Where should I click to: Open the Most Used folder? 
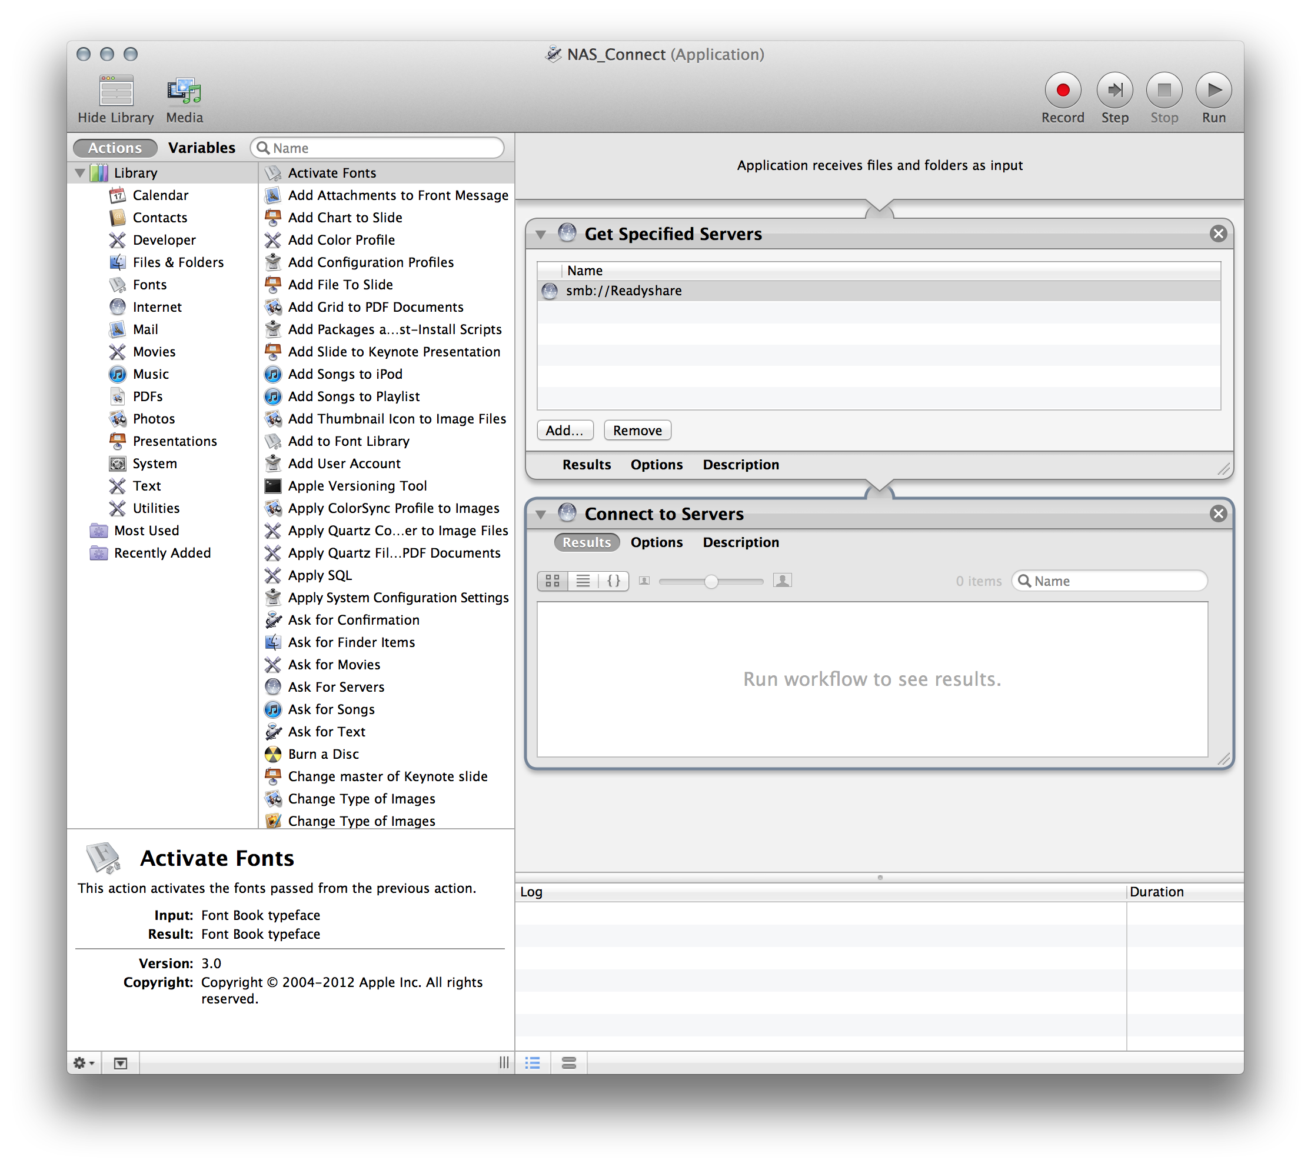pyautogui.click(x=147, y=531)
